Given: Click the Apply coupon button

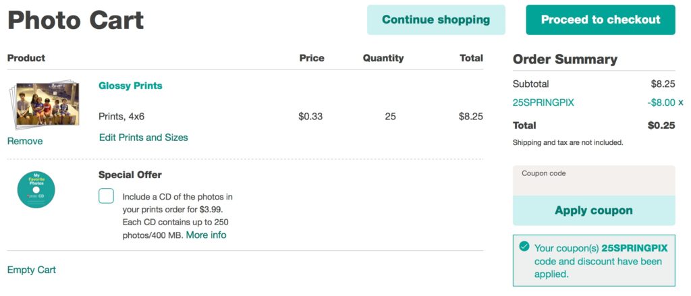Looking at the screenshot, I should (594, 210).
